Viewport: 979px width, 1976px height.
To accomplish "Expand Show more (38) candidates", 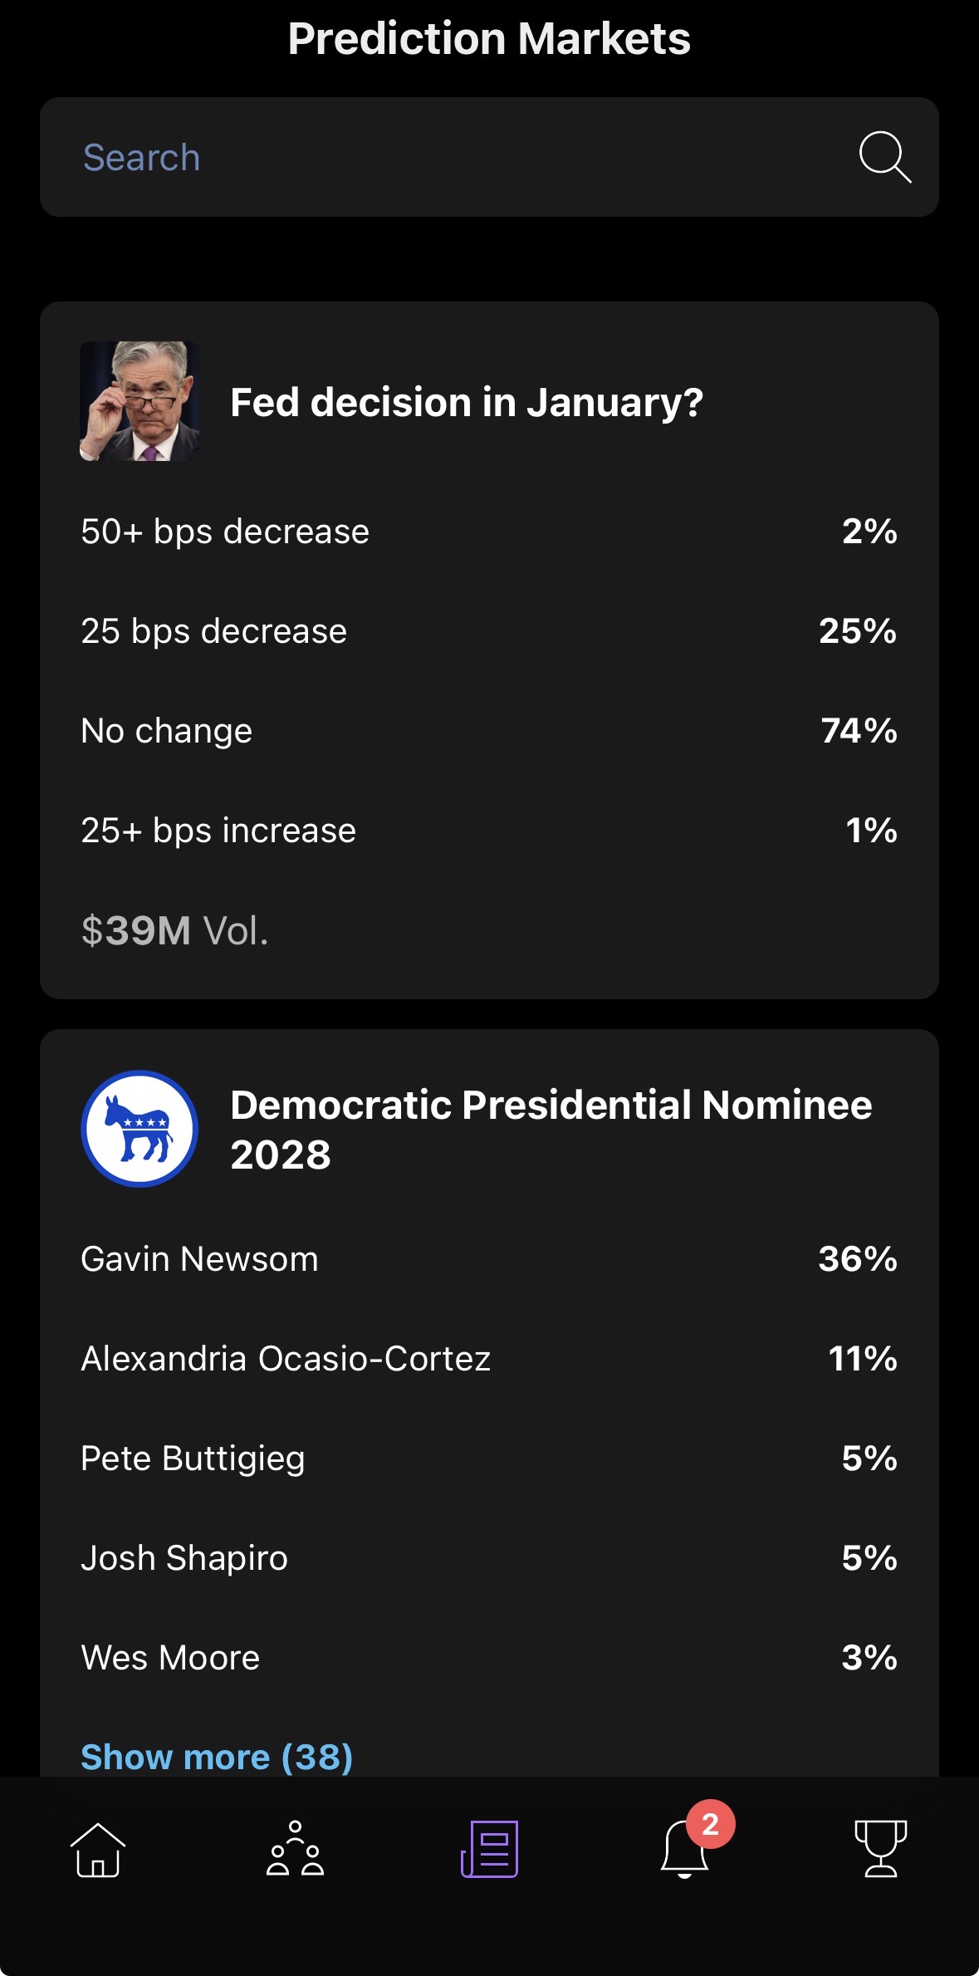I will [x=217, y=1757].
